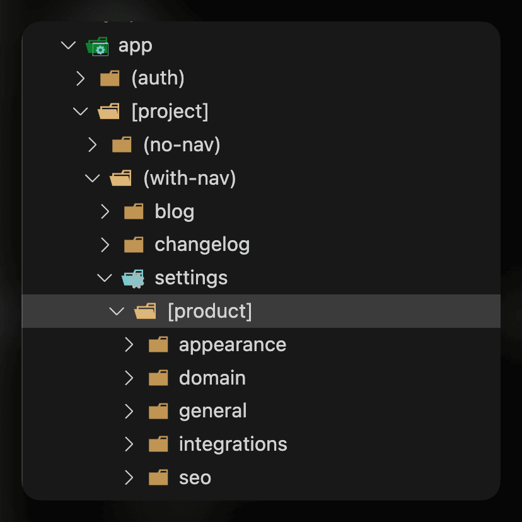Click the (auth) folder icon

click(110, 79)
